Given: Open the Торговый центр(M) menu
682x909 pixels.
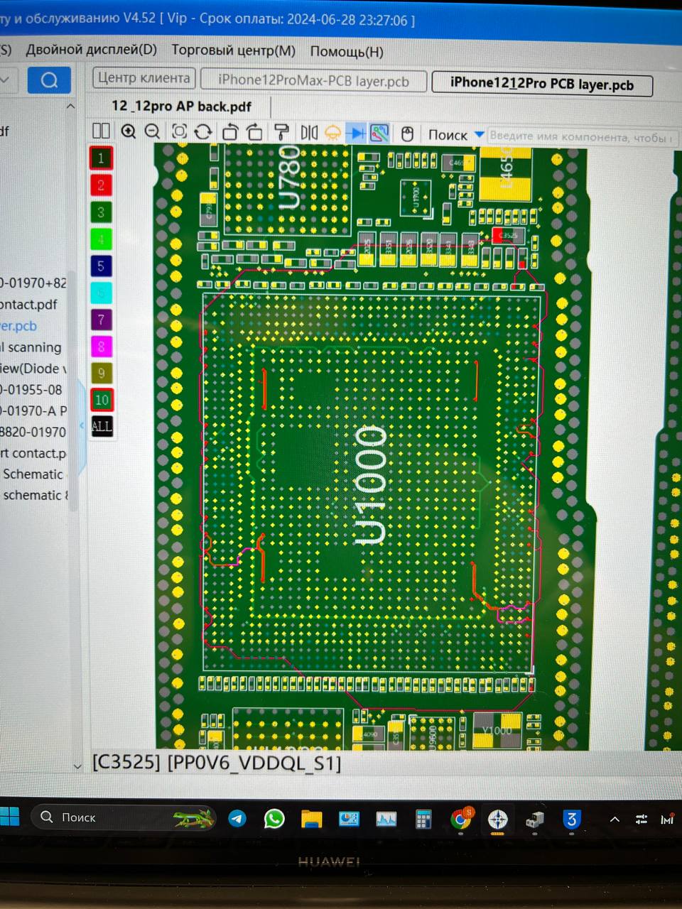Looking at the screenshot, I should coord(233,50).
